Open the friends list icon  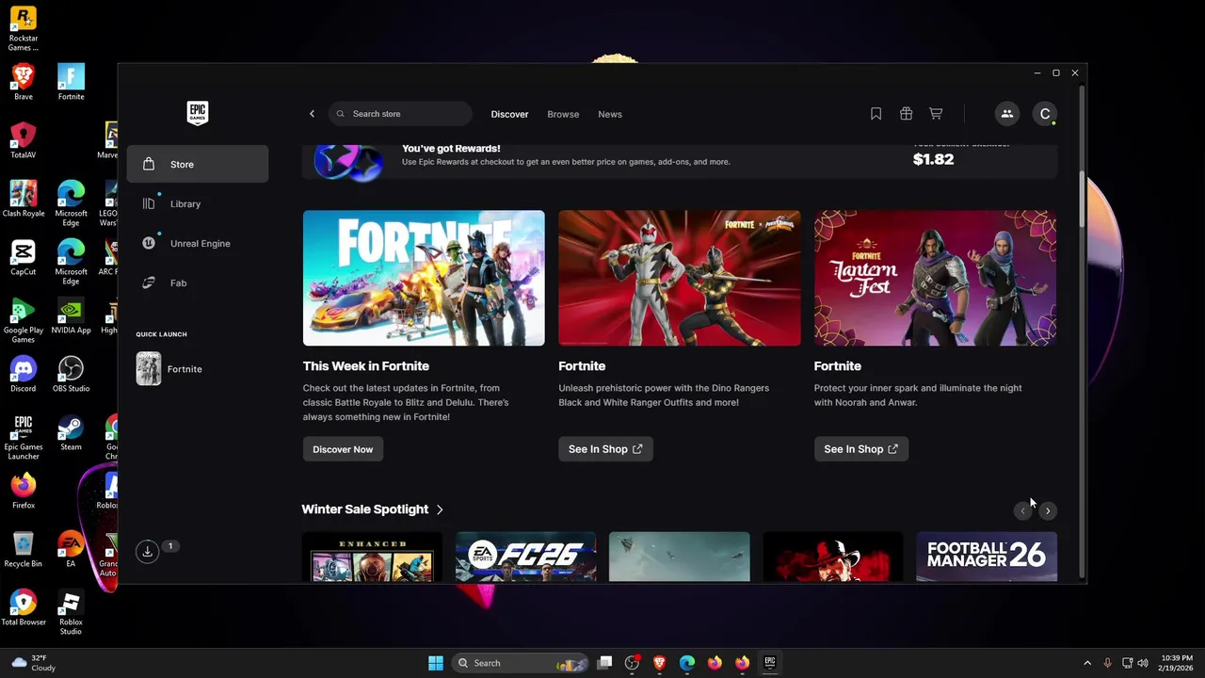pyautogui.click(x=1007, y=114)
